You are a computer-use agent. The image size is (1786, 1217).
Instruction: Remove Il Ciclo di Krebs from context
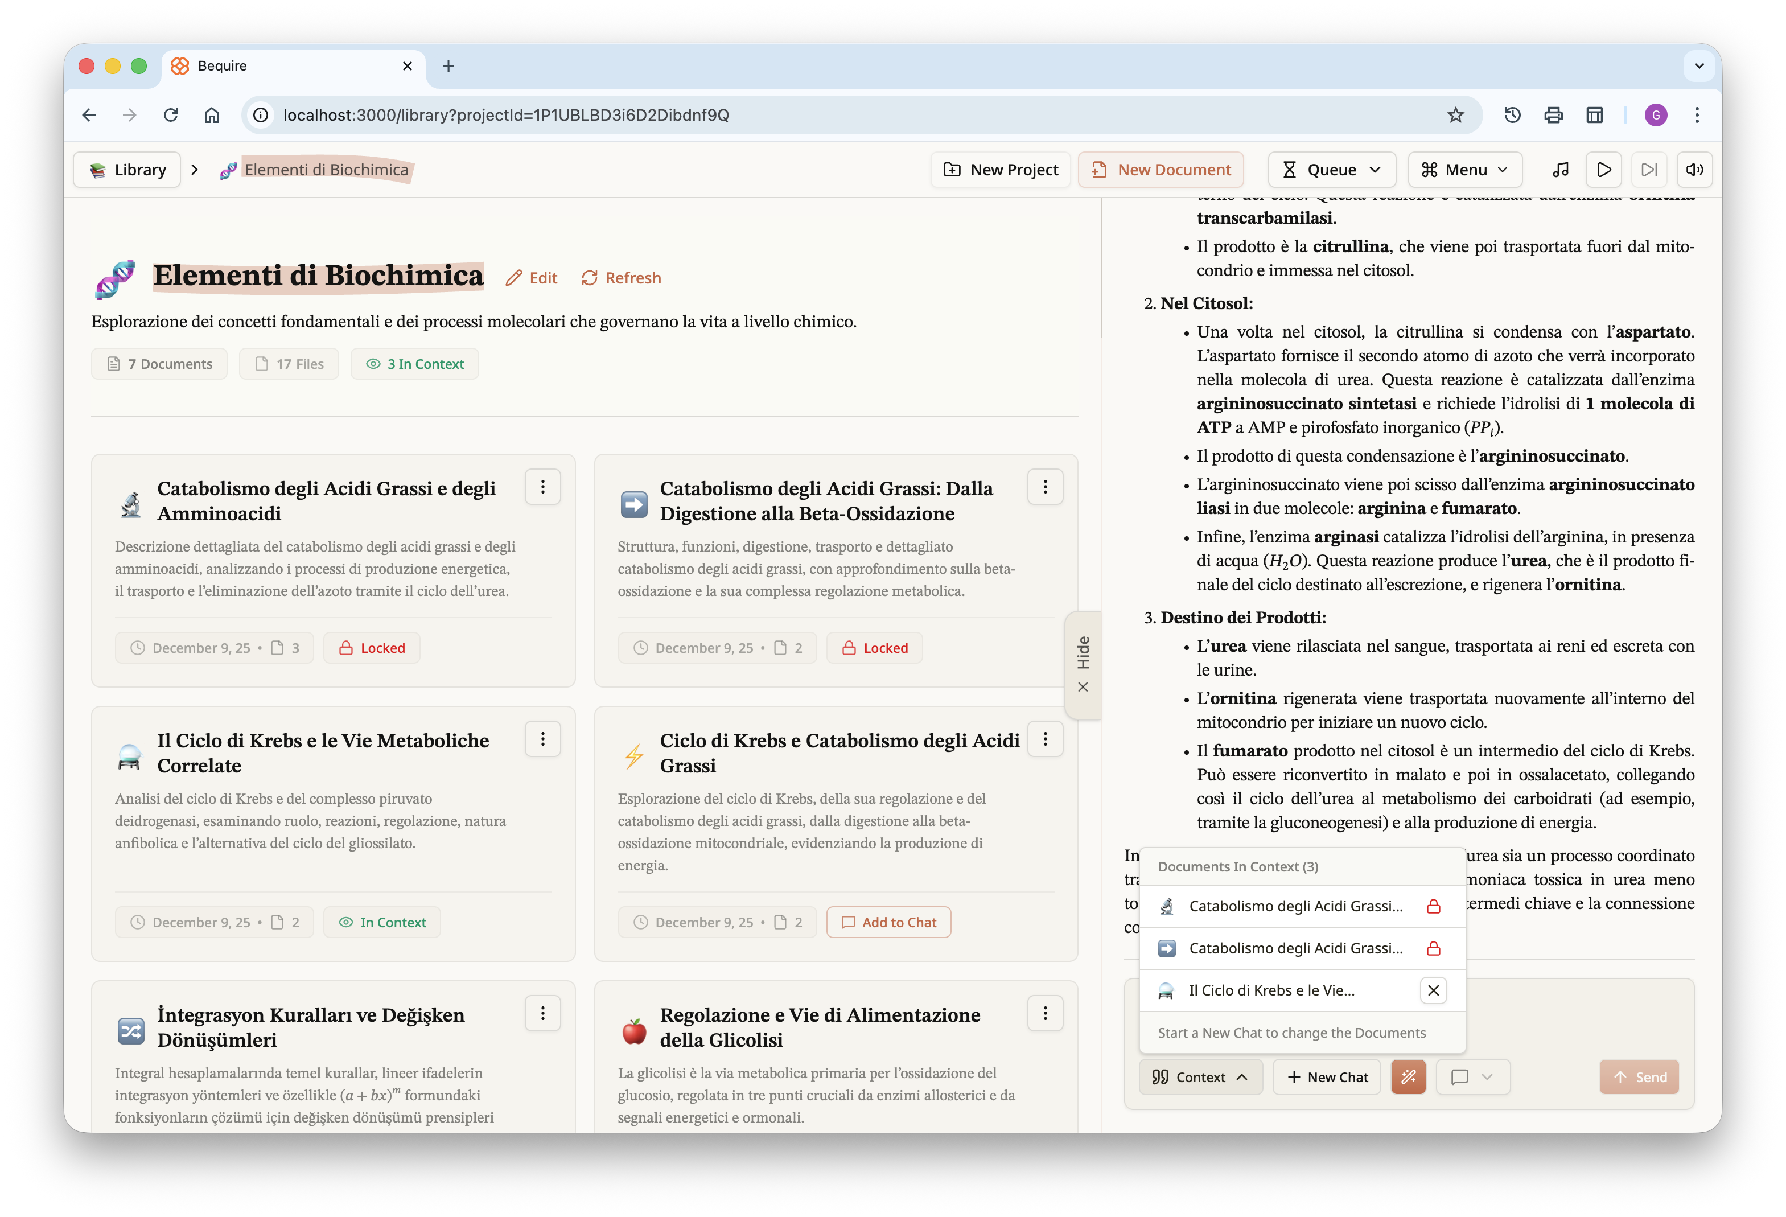(1433, 990)
